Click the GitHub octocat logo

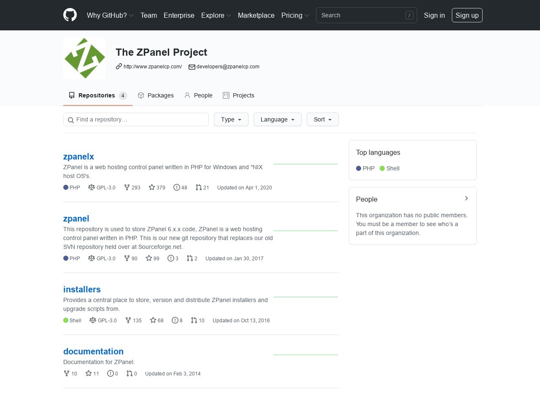tap(70, 15)
